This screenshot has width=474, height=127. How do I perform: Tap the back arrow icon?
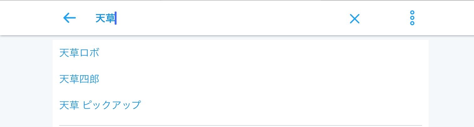tap(70, 18)
